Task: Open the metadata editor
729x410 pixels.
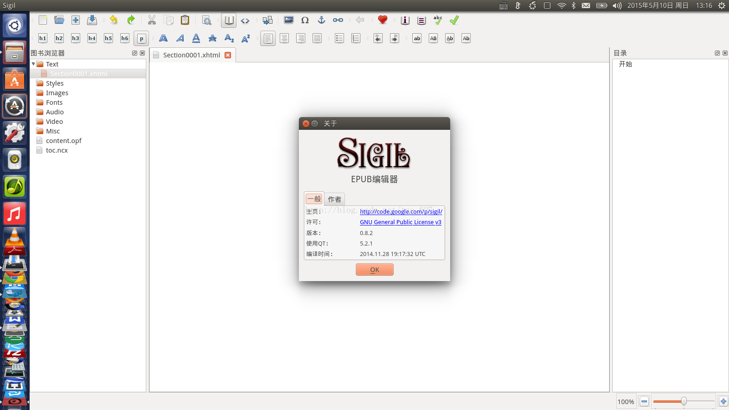Action: pyautogui.click(x=405, y=20)
